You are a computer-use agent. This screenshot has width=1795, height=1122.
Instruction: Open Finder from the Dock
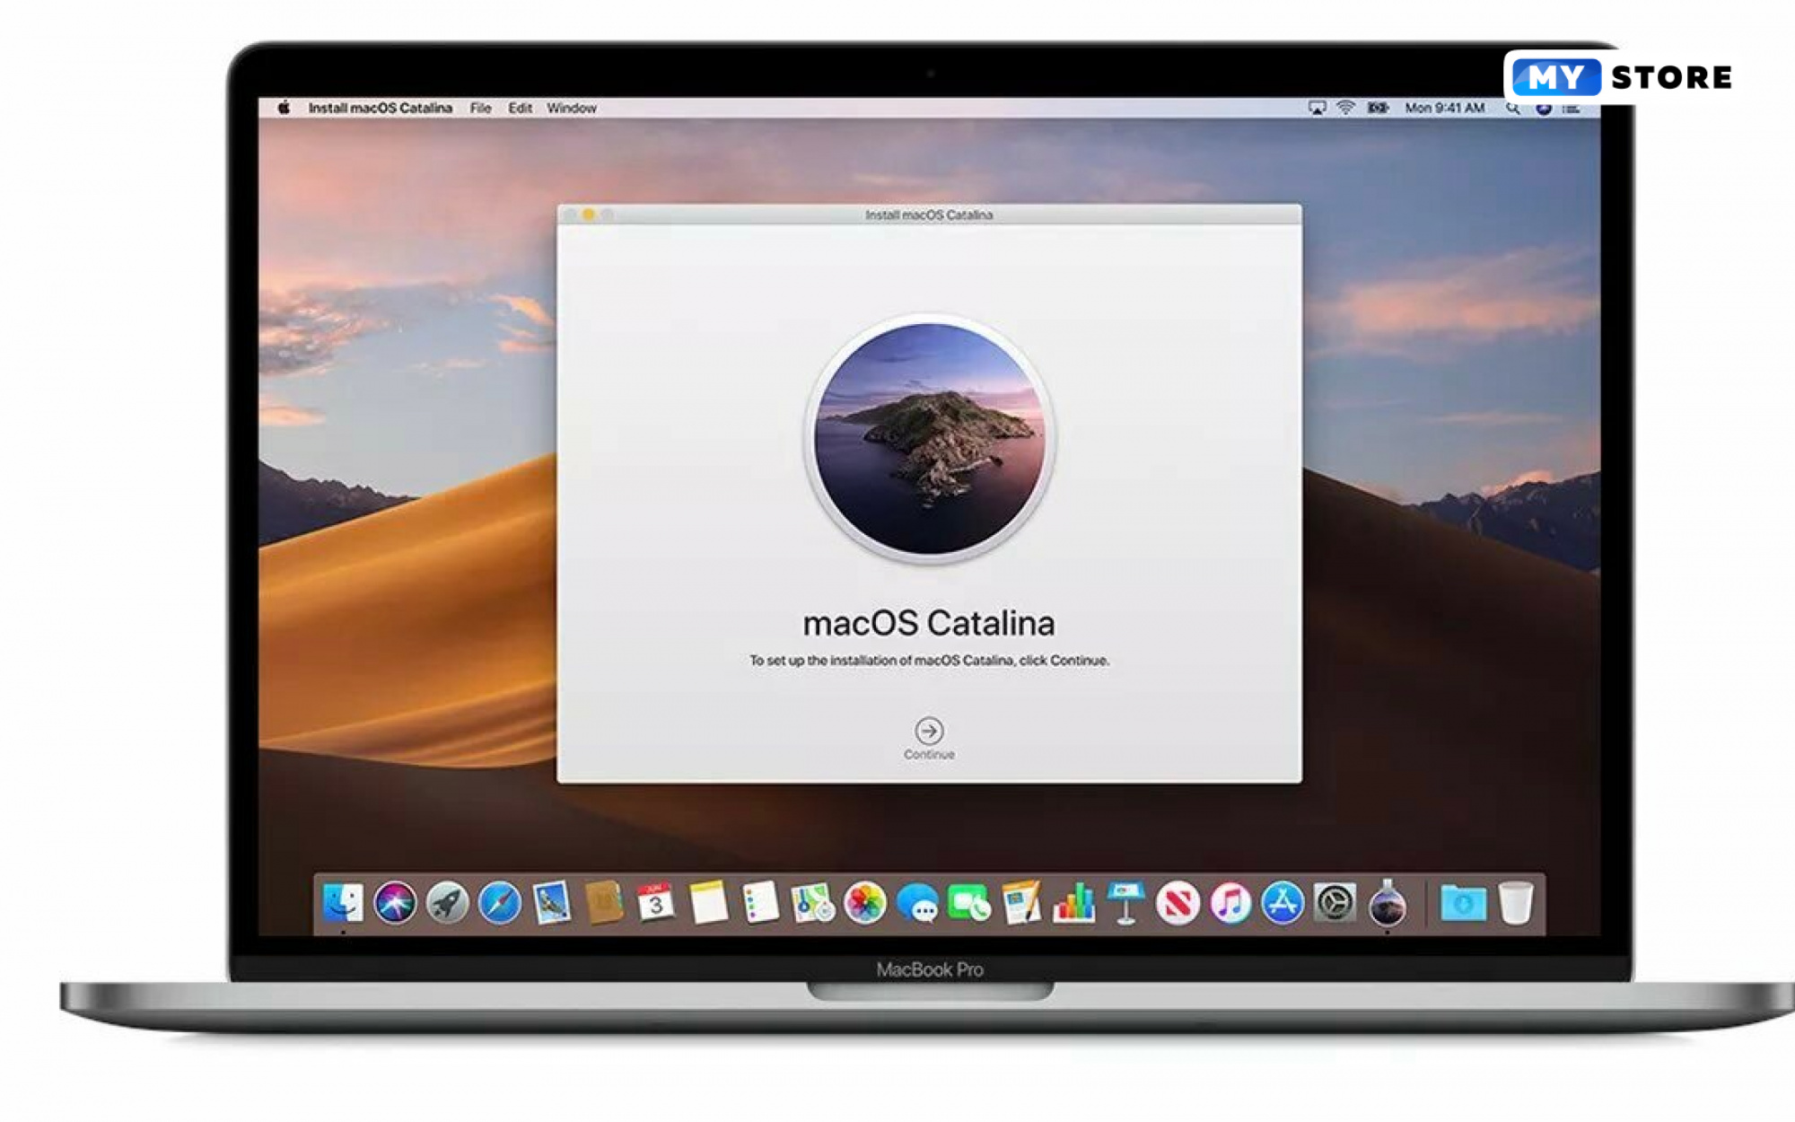[343, 903]
